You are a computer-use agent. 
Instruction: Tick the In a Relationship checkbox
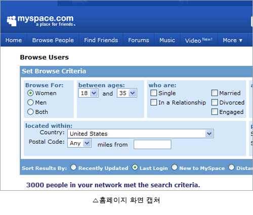153,102
